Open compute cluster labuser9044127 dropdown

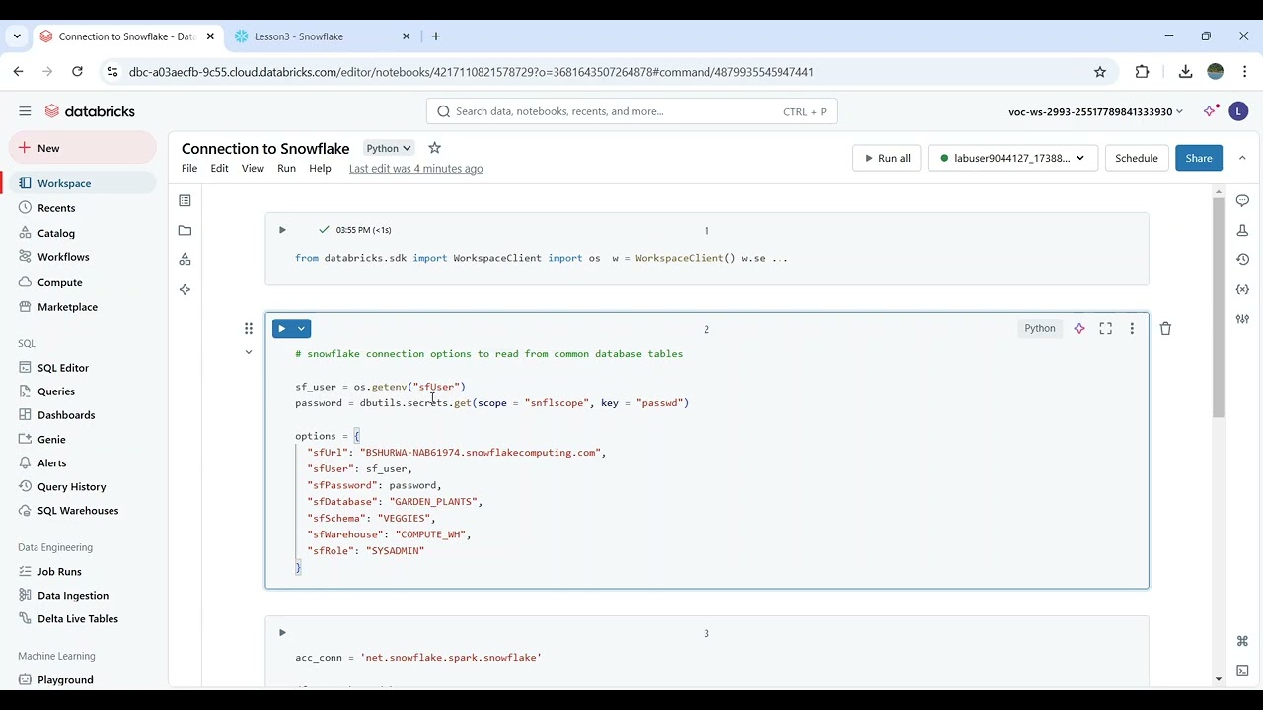[1013, 158]
